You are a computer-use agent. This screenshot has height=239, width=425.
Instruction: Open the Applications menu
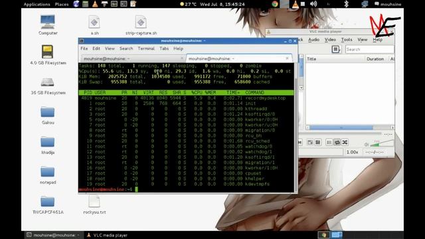37,4
